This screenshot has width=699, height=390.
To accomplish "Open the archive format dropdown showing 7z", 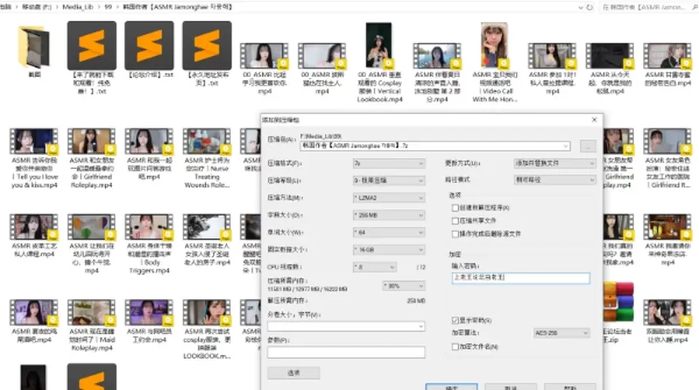I will pyautogui.click(x=389, y=164).
